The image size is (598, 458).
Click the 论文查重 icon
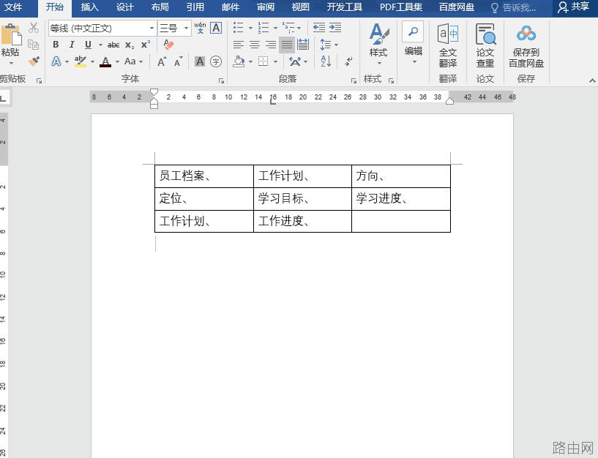click(x=485, y=45)
